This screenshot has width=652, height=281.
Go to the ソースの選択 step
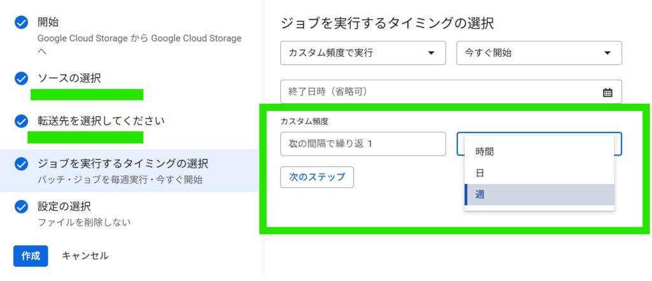[x=69, y=78]
